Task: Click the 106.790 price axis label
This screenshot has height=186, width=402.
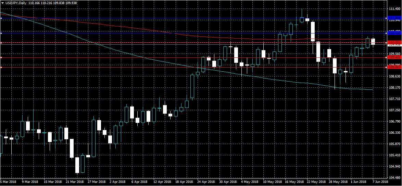Action: 394,121
